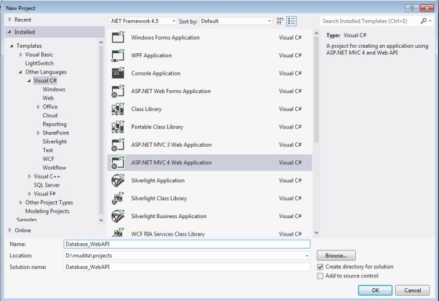The height and width of the screenshot is (301, 439).
Task: Click the Console Application template icon
Action: pos(118,73)
